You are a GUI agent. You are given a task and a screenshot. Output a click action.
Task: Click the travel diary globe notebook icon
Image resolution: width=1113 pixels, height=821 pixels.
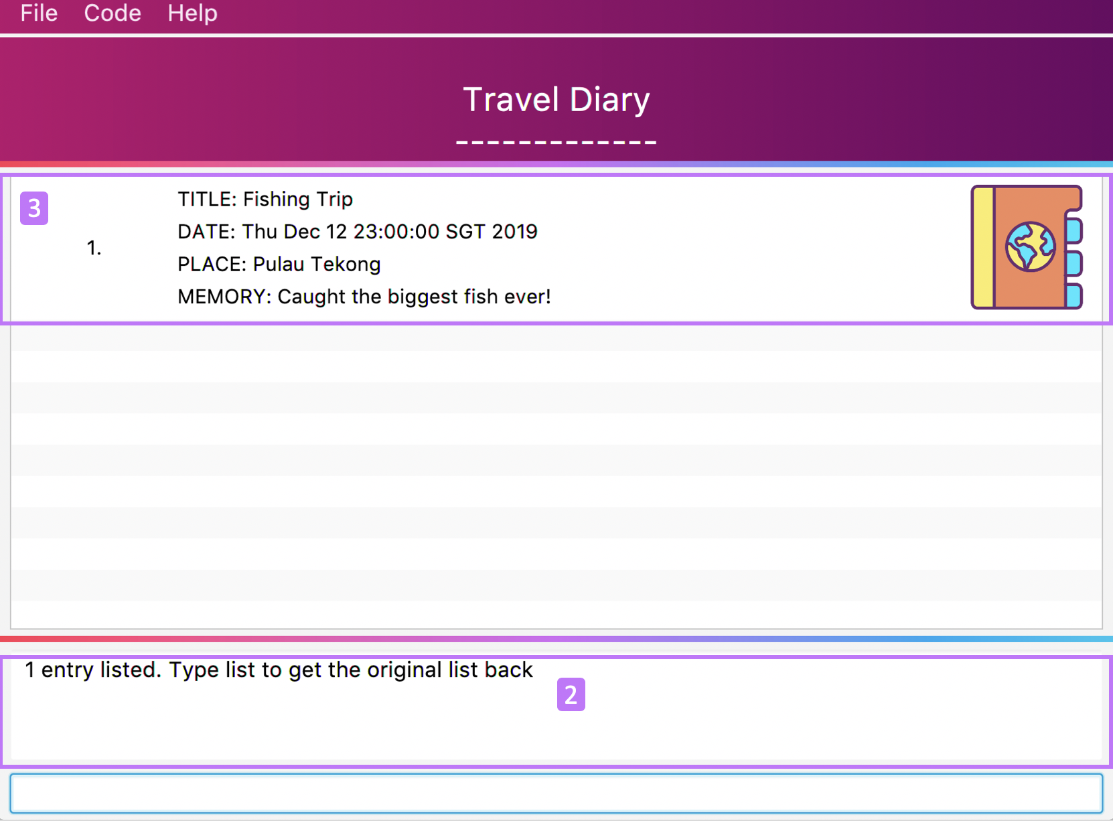coord(1027,247)
